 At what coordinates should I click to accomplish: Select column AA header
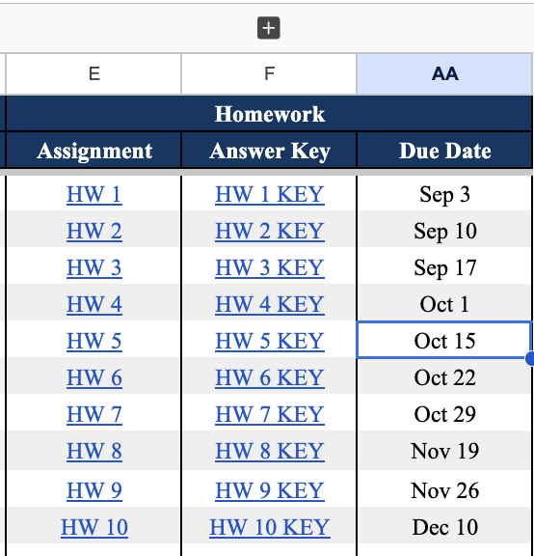click(x=444, y=73)
